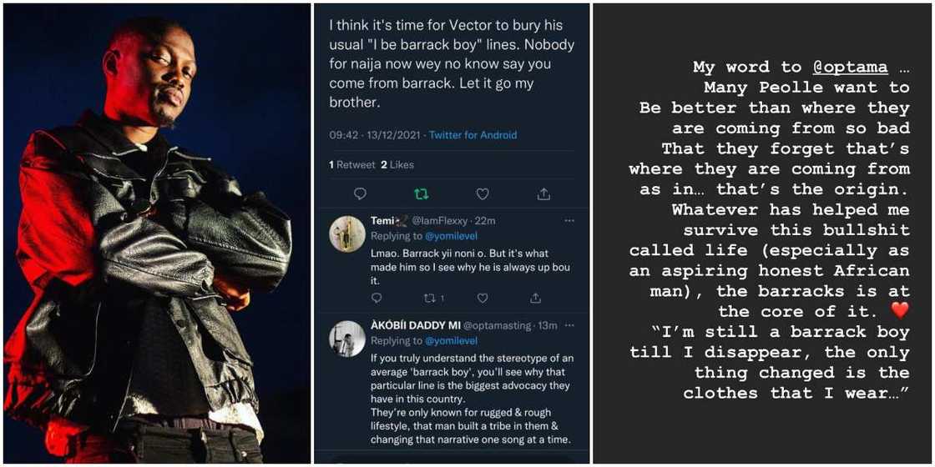Viewport: 935px width, 467px height.
Task: Retweet the main tweet about Vector
Action: point(422,193)
